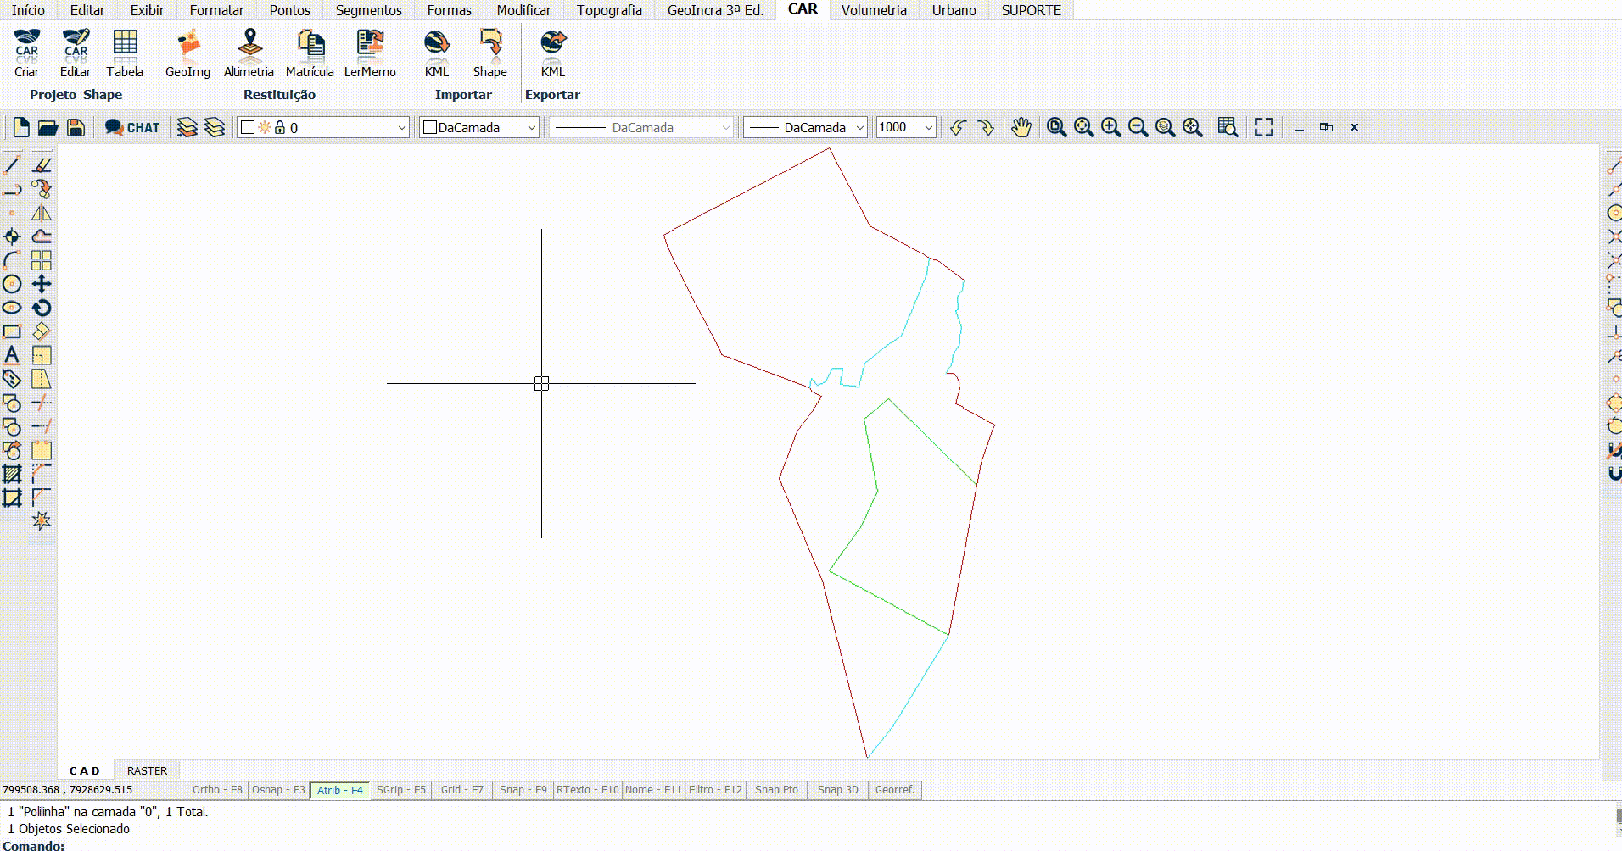Import a Shape file
The image size is (1622, 851).
(489, 53)
